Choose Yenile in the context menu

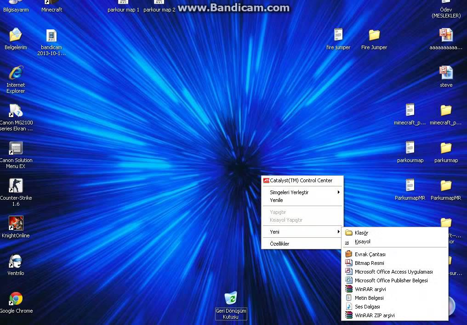click(x=302, y=200)
